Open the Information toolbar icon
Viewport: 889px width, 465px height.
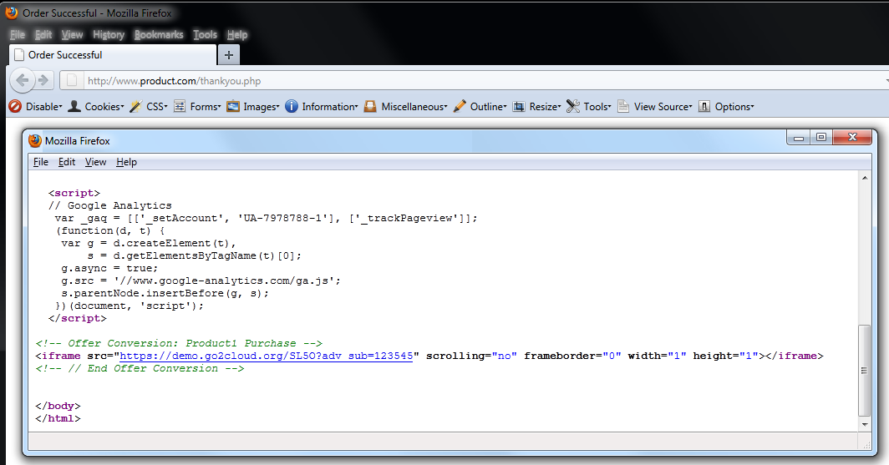292,107
